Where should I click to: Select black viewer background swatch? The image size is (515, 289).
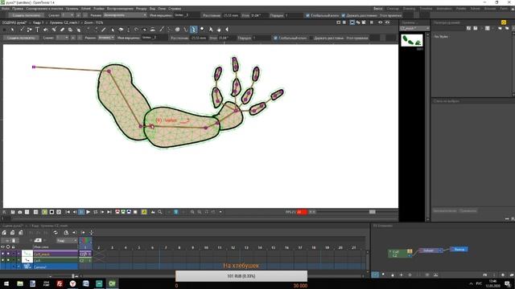(x=51, y=212)
